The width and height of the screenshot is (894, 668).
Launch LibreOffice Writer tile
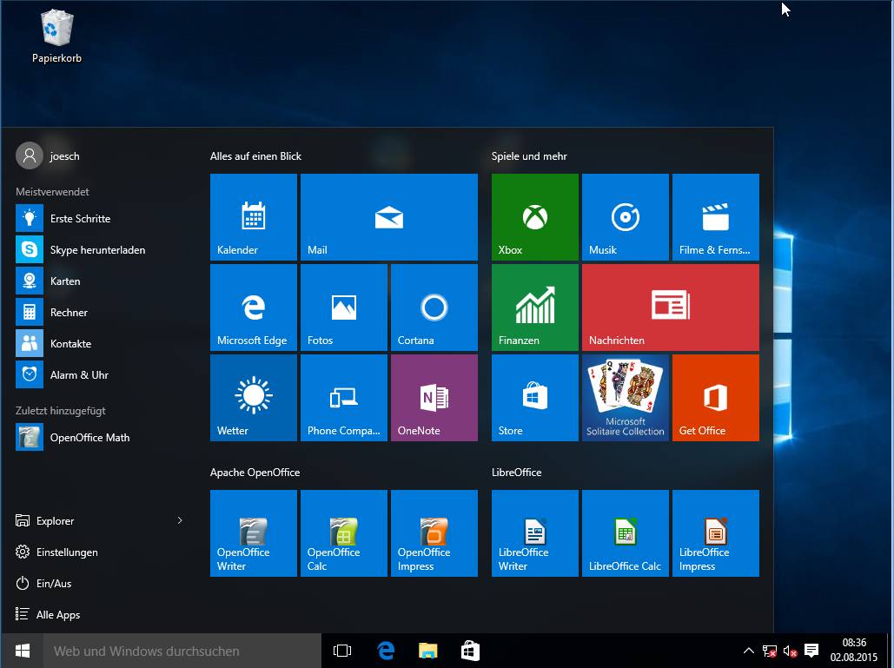(x=534, y=533)
